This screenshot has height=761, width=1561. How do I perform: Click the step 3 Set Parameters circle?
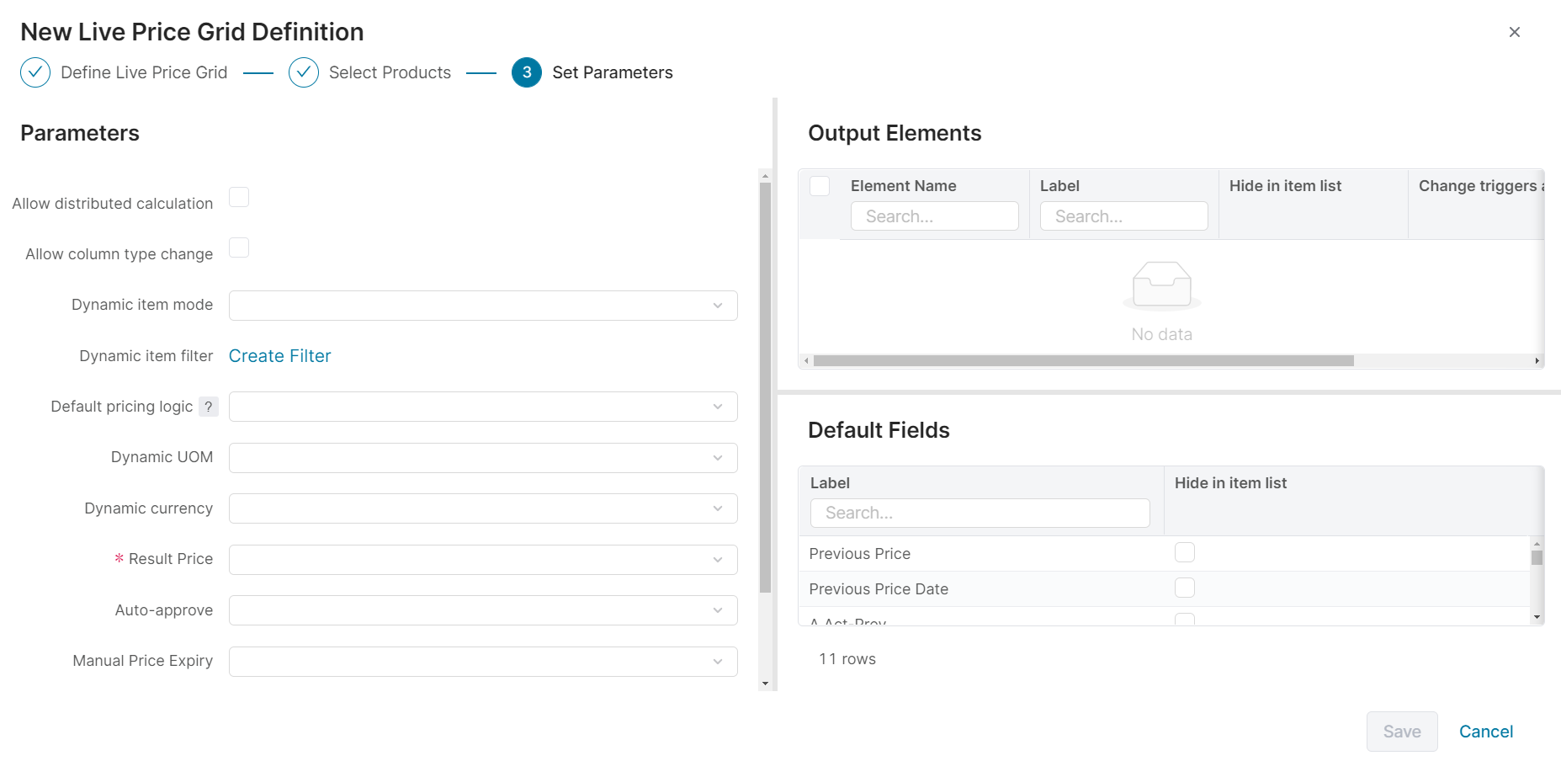[526, 72]
